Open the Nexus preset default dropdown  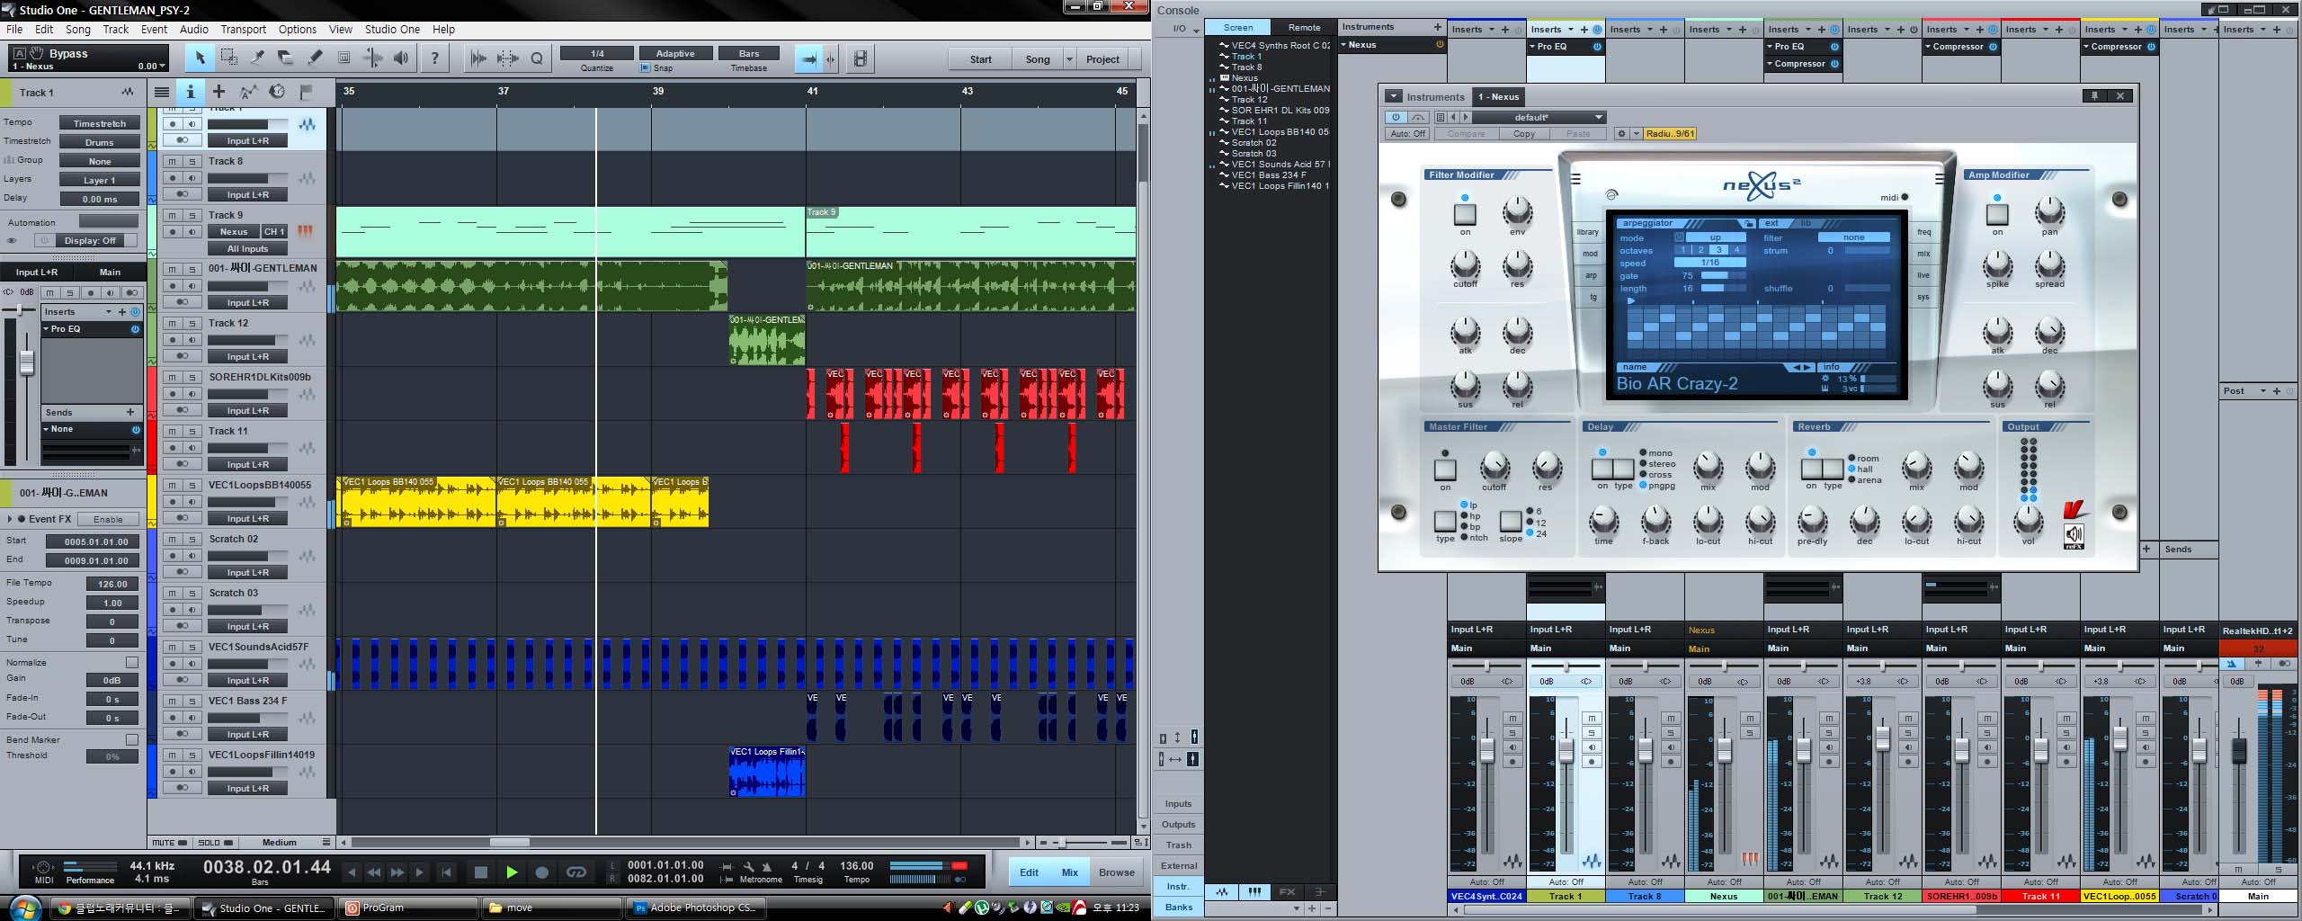1539,117
